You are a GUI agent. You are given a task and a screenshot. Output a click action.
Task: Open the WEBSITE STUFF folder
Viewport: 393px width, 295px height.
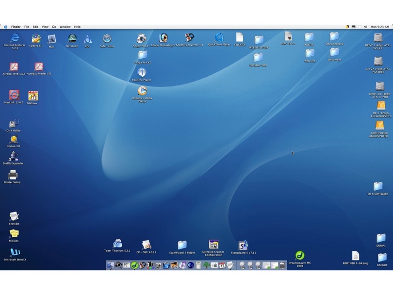[259, 40]
